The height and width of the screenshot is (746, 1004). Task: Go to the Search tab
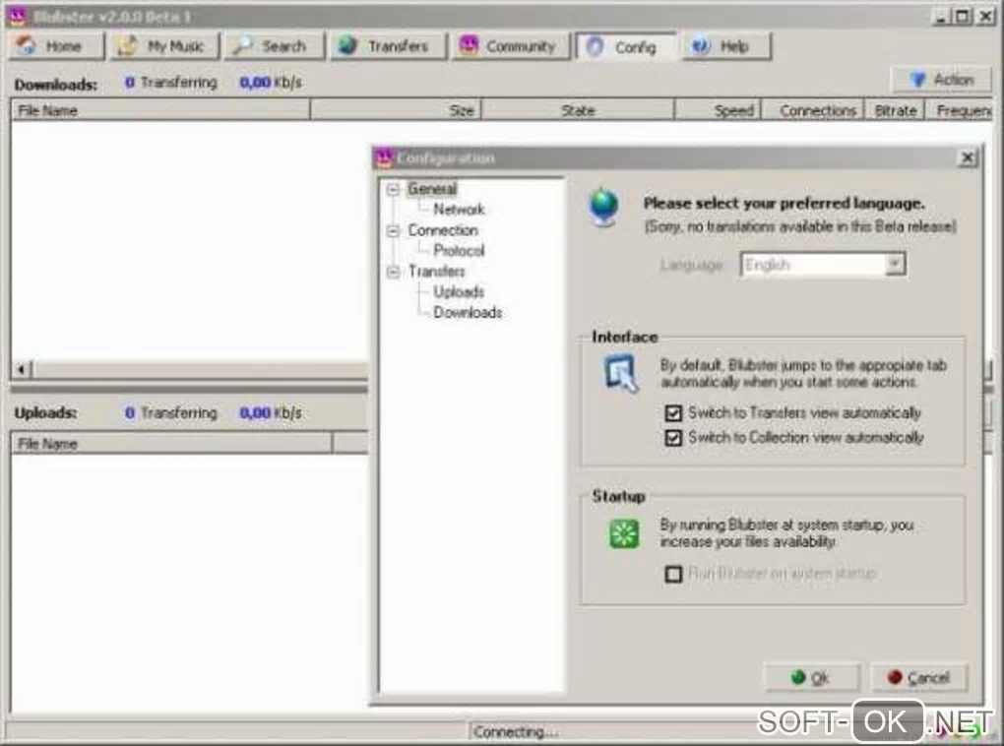(x=275, y=46)
